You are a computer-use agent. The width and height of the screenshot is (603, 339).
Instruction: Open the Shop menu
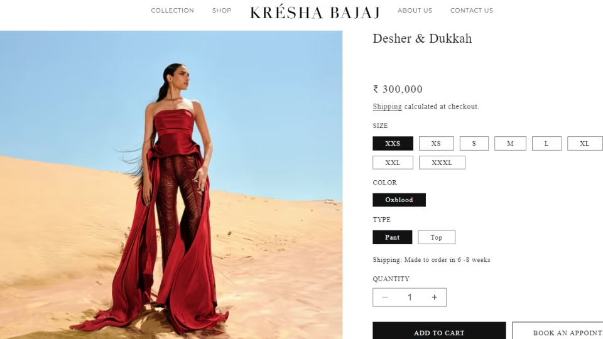click(x=222, y=11)
